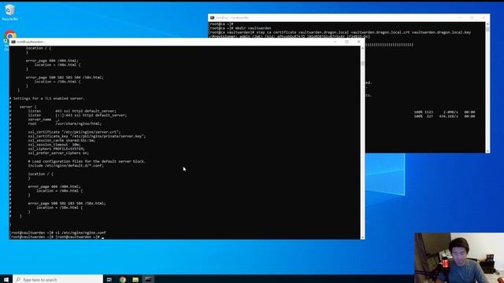This screenshot has height=283, width=504.
Task: Click the terminal app taskbar icon
Action: pyautogui.click(x=148, y=280)
